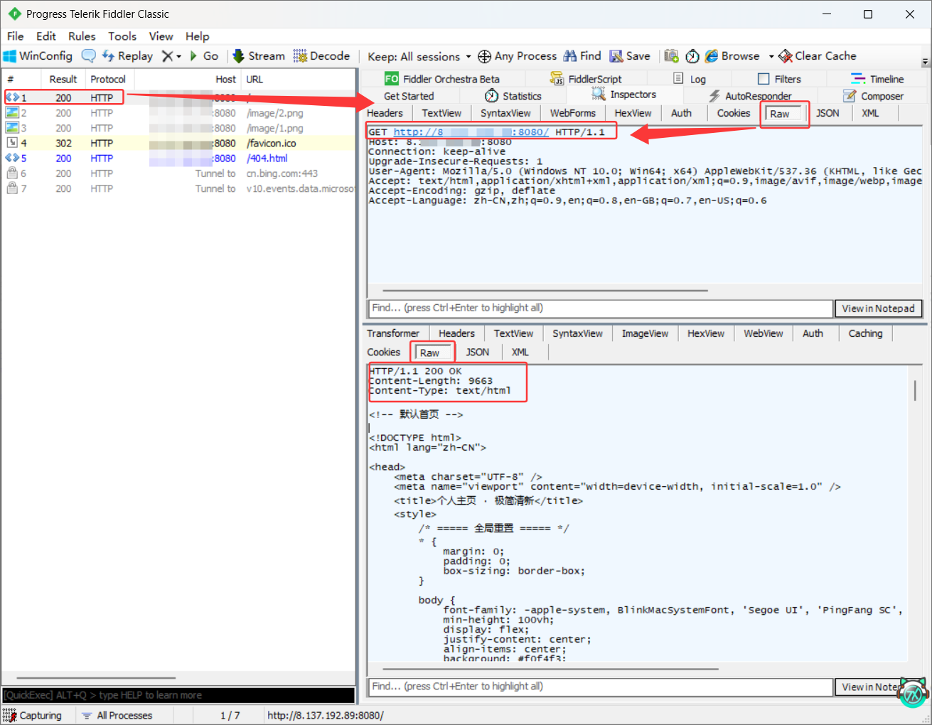Open Keep: All sessions dropdown
The width and height of the screenshot is (932, 725).
tap(419, 57)
